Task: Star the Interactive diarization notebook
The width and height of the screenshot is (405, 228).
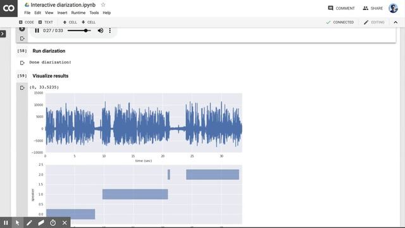Action: (x=103, y=5)
